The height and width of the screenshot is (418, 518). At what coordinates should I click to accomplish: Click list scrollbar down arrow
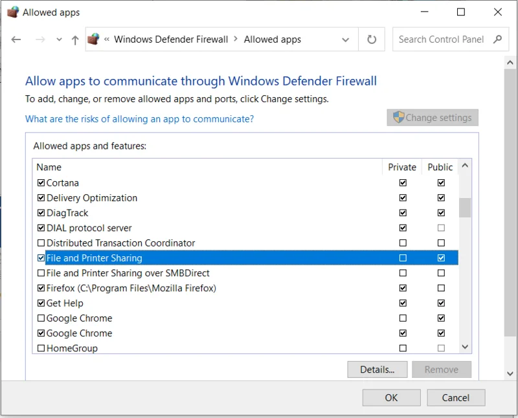(465, 347)
